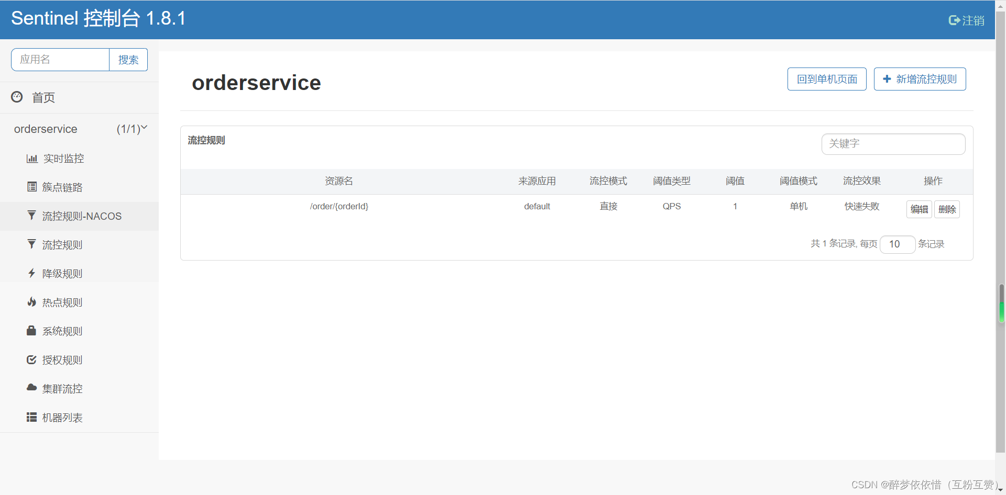Click the 单机 threshold mode cell
This screenshot has height=495, width=1006.
[x=799, y=206]
